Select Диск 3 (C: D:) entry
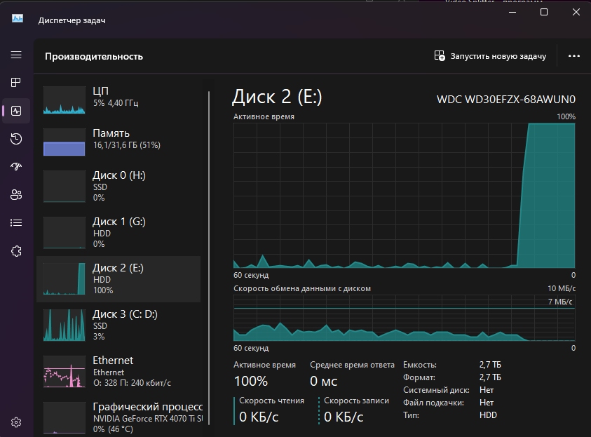The height and width of the screenshot is (437, 591). 118,325
